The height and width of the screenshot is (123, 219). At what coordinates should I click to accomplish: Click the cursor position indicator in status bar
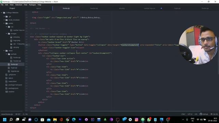coord(18,114)
